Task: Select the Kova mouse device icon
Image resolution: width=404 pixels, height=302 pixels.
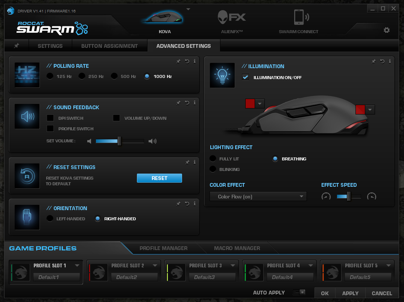Action: (163, 17)
